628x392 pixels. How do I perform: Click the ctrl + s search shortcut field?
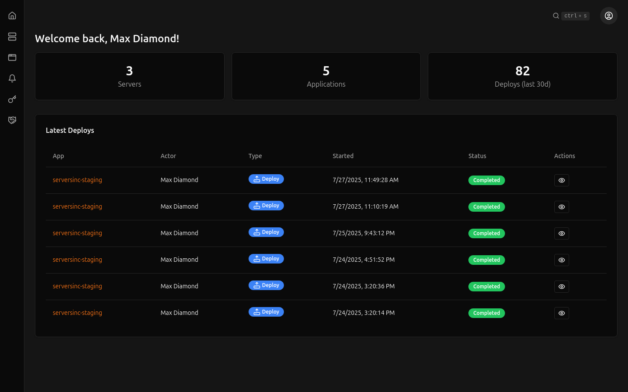pos(575,16)
